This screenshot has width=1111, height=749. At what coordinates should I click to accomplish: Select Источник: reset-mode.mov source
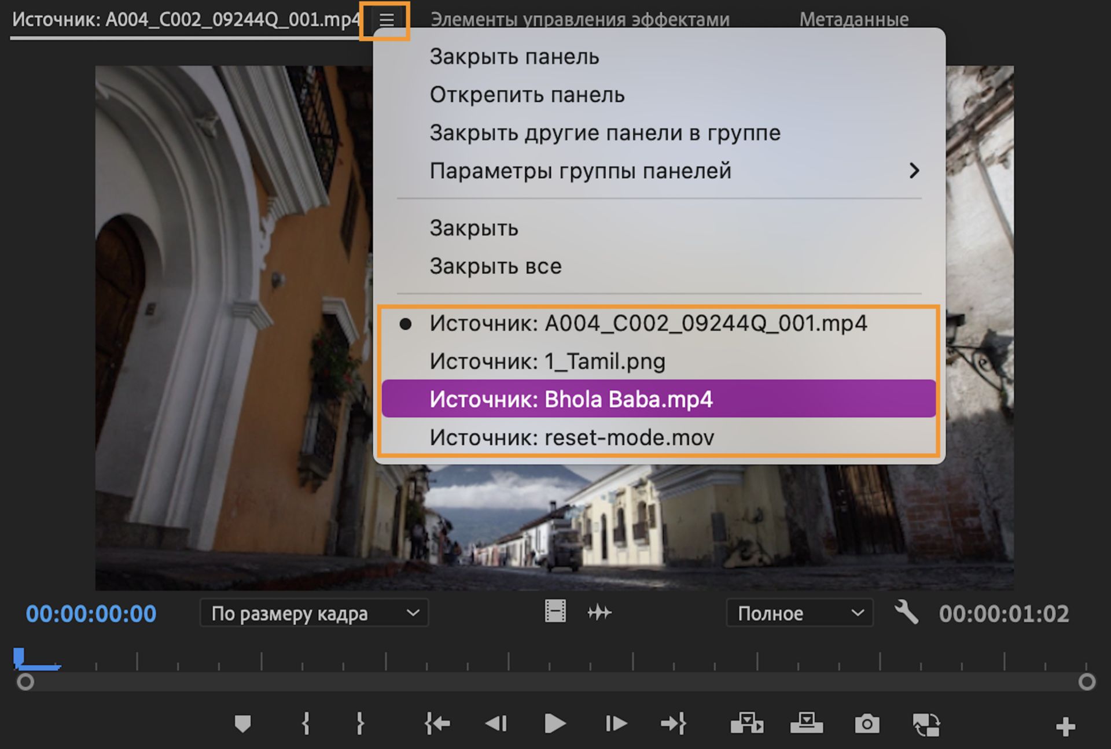pos(571,437)
